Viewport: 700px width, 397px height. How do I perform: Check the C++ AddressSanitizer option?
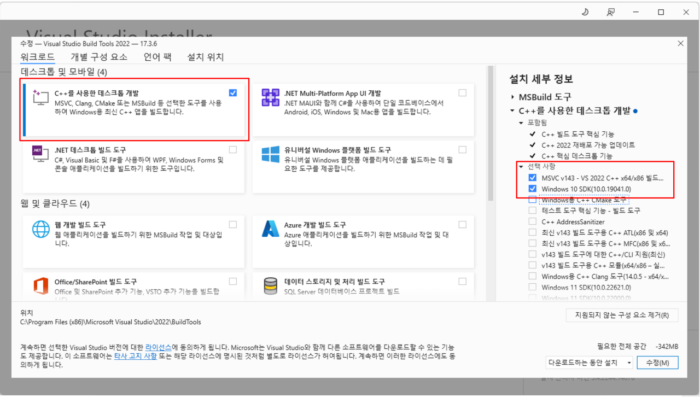tap(533, 221)
